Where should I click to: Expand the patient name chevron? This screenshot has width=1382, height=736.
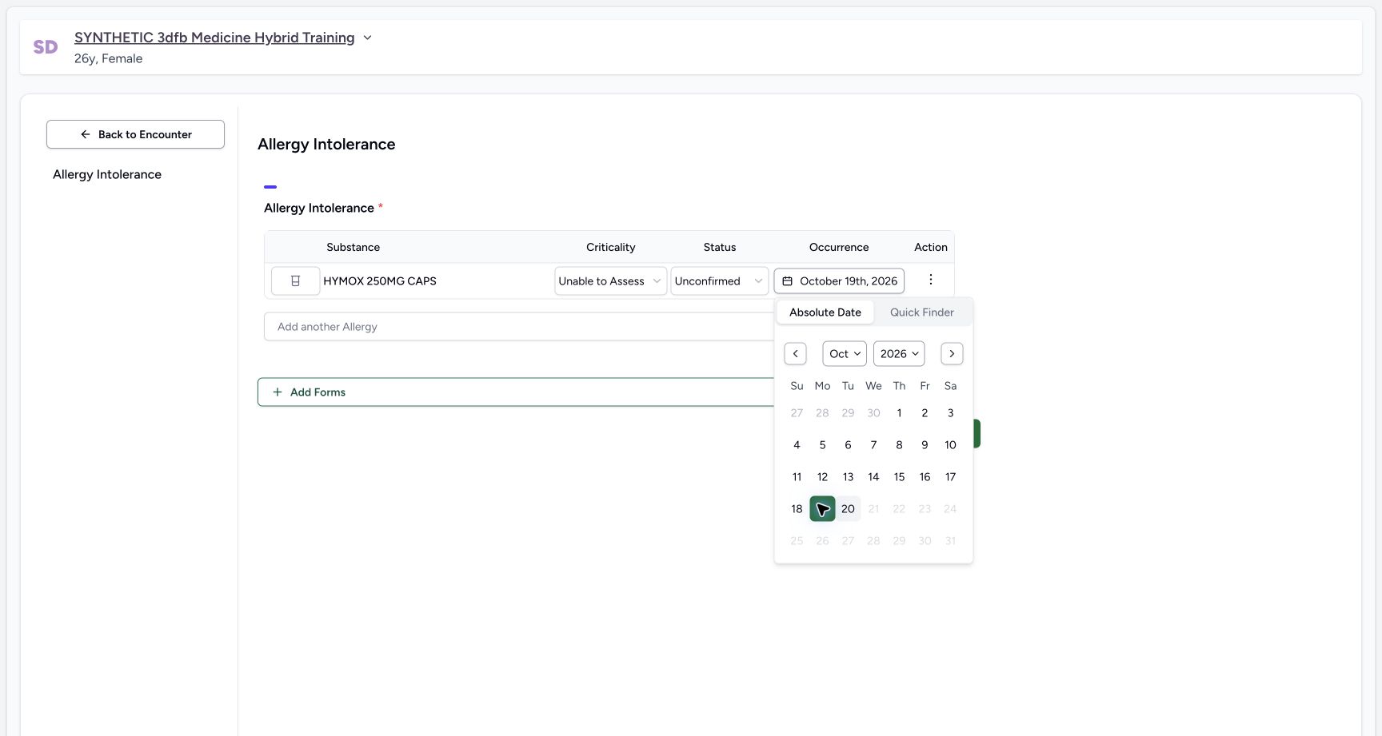[x=367, y=38]
